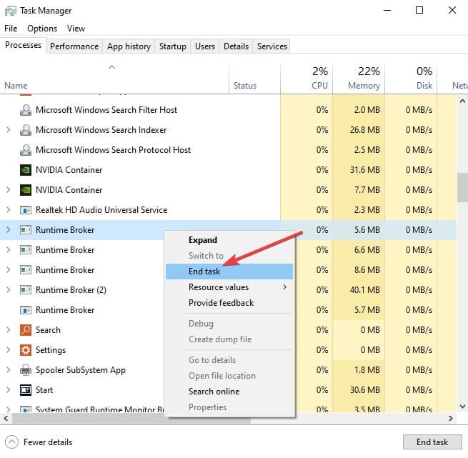Open the View menu
Viewport: 468px width, 458px height.
pos(76,29)
